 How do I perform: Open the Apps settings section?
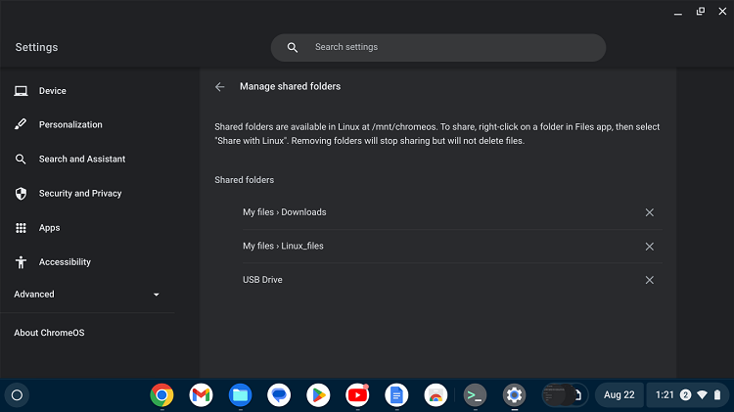(50, 228)
